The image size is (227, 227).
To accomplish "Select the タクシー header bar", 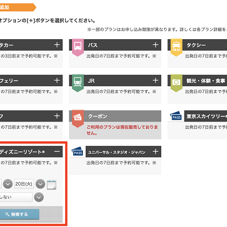I will (x=197, y=45).
